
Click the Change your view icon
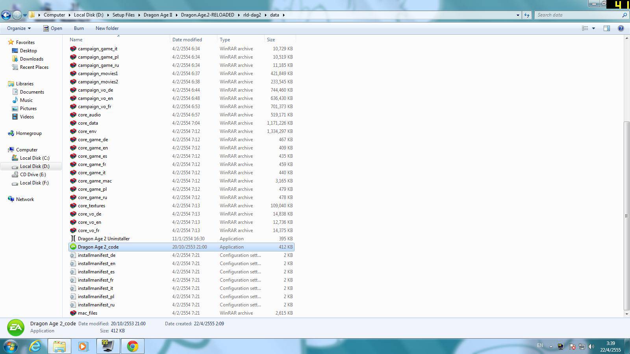click(x=585, y=28)
